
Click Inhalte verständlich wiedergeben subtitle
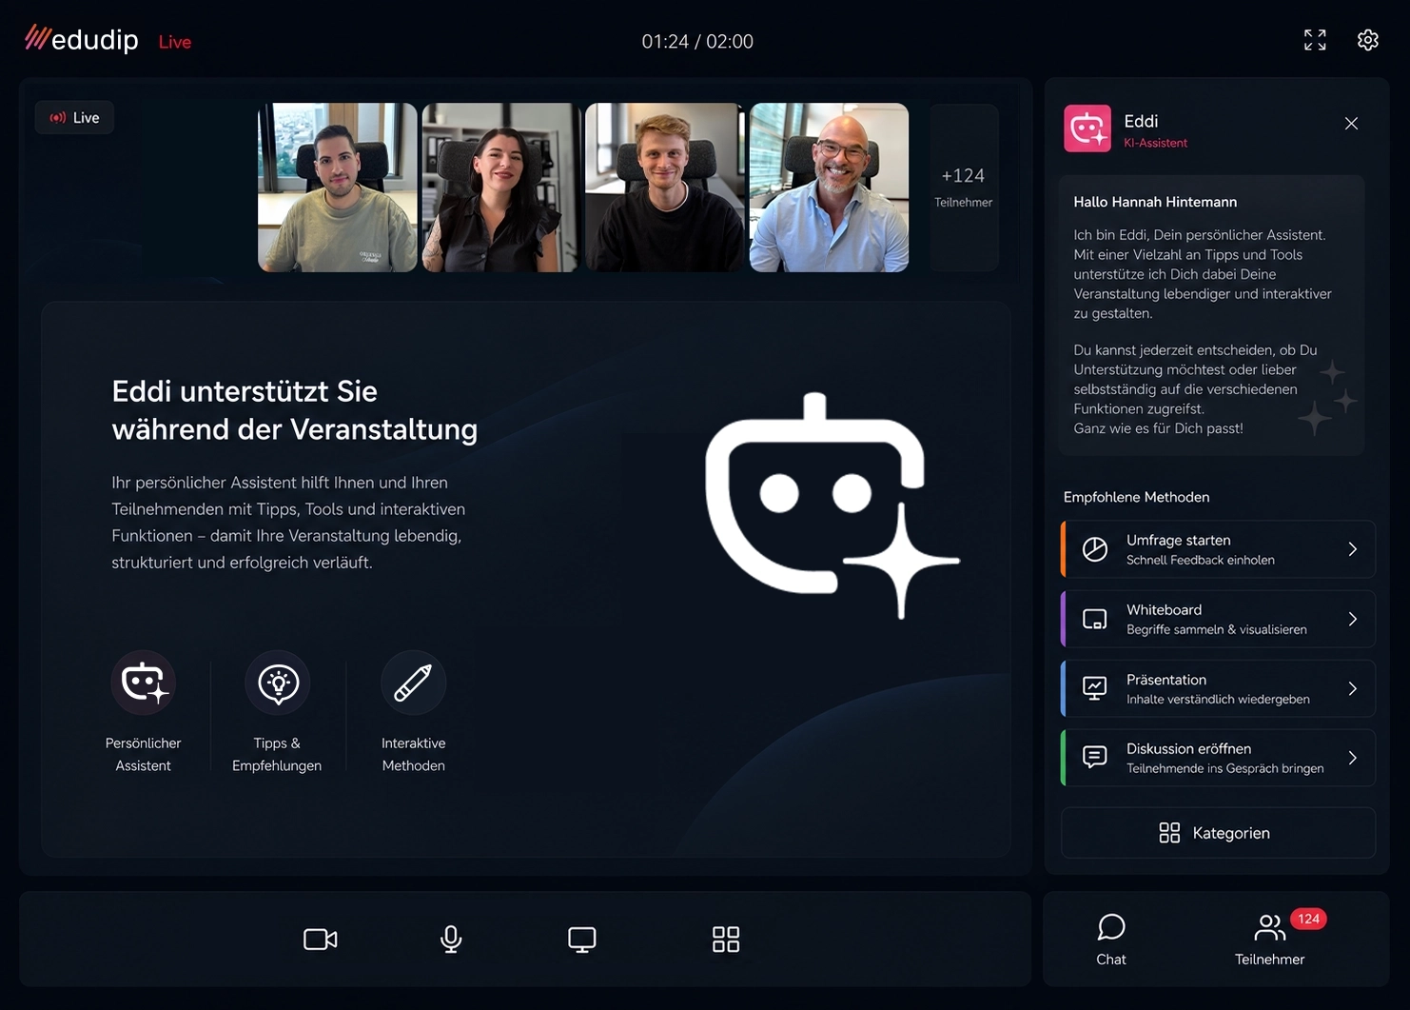point(1218,699)
